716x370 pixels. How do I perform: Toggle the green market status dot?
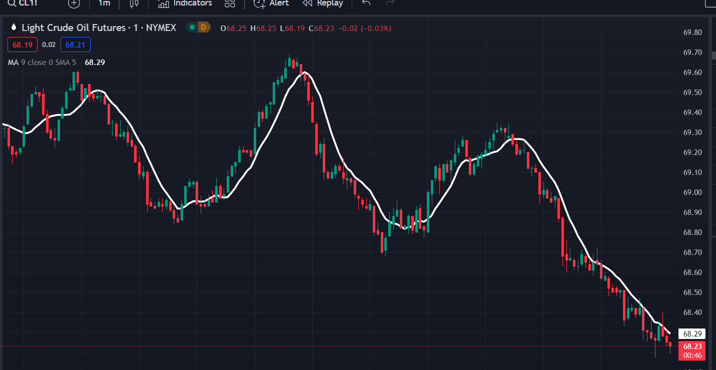193,27
